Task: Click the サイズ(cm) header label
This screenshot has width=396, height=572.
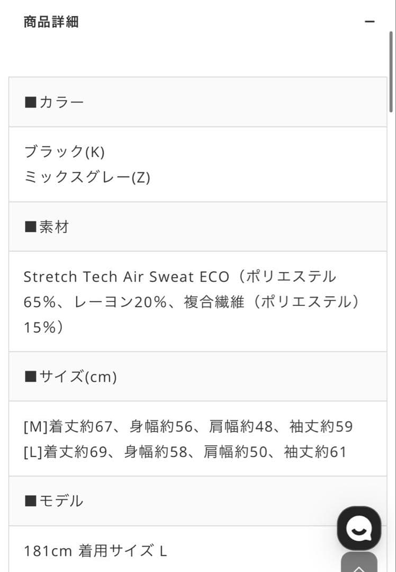Action: [78, 377]
